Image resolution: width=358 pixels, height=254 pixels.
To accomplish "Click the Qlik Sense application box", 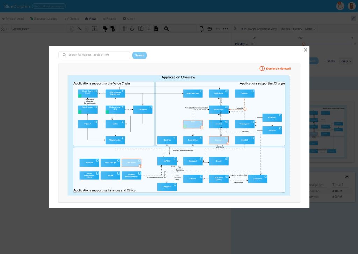I will (x=219, y=93).
